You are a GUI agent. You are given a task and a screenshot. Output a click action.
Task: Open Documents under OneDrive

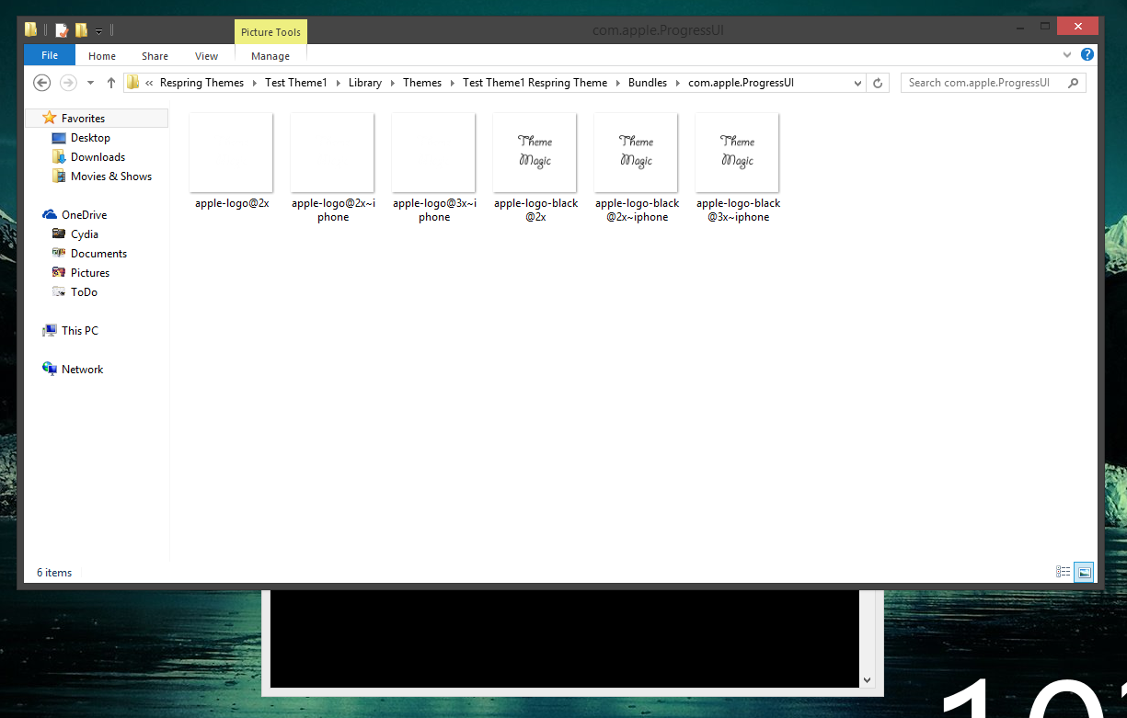point(98,254)
